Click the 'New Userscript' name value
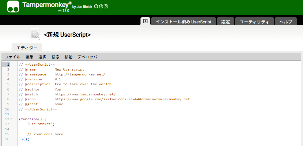Screen dimensions: 303x146 [69, 69]
